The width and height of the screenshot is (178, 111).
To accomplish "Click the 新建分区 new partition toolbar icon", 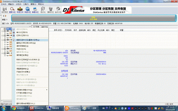I will (35, 10).
